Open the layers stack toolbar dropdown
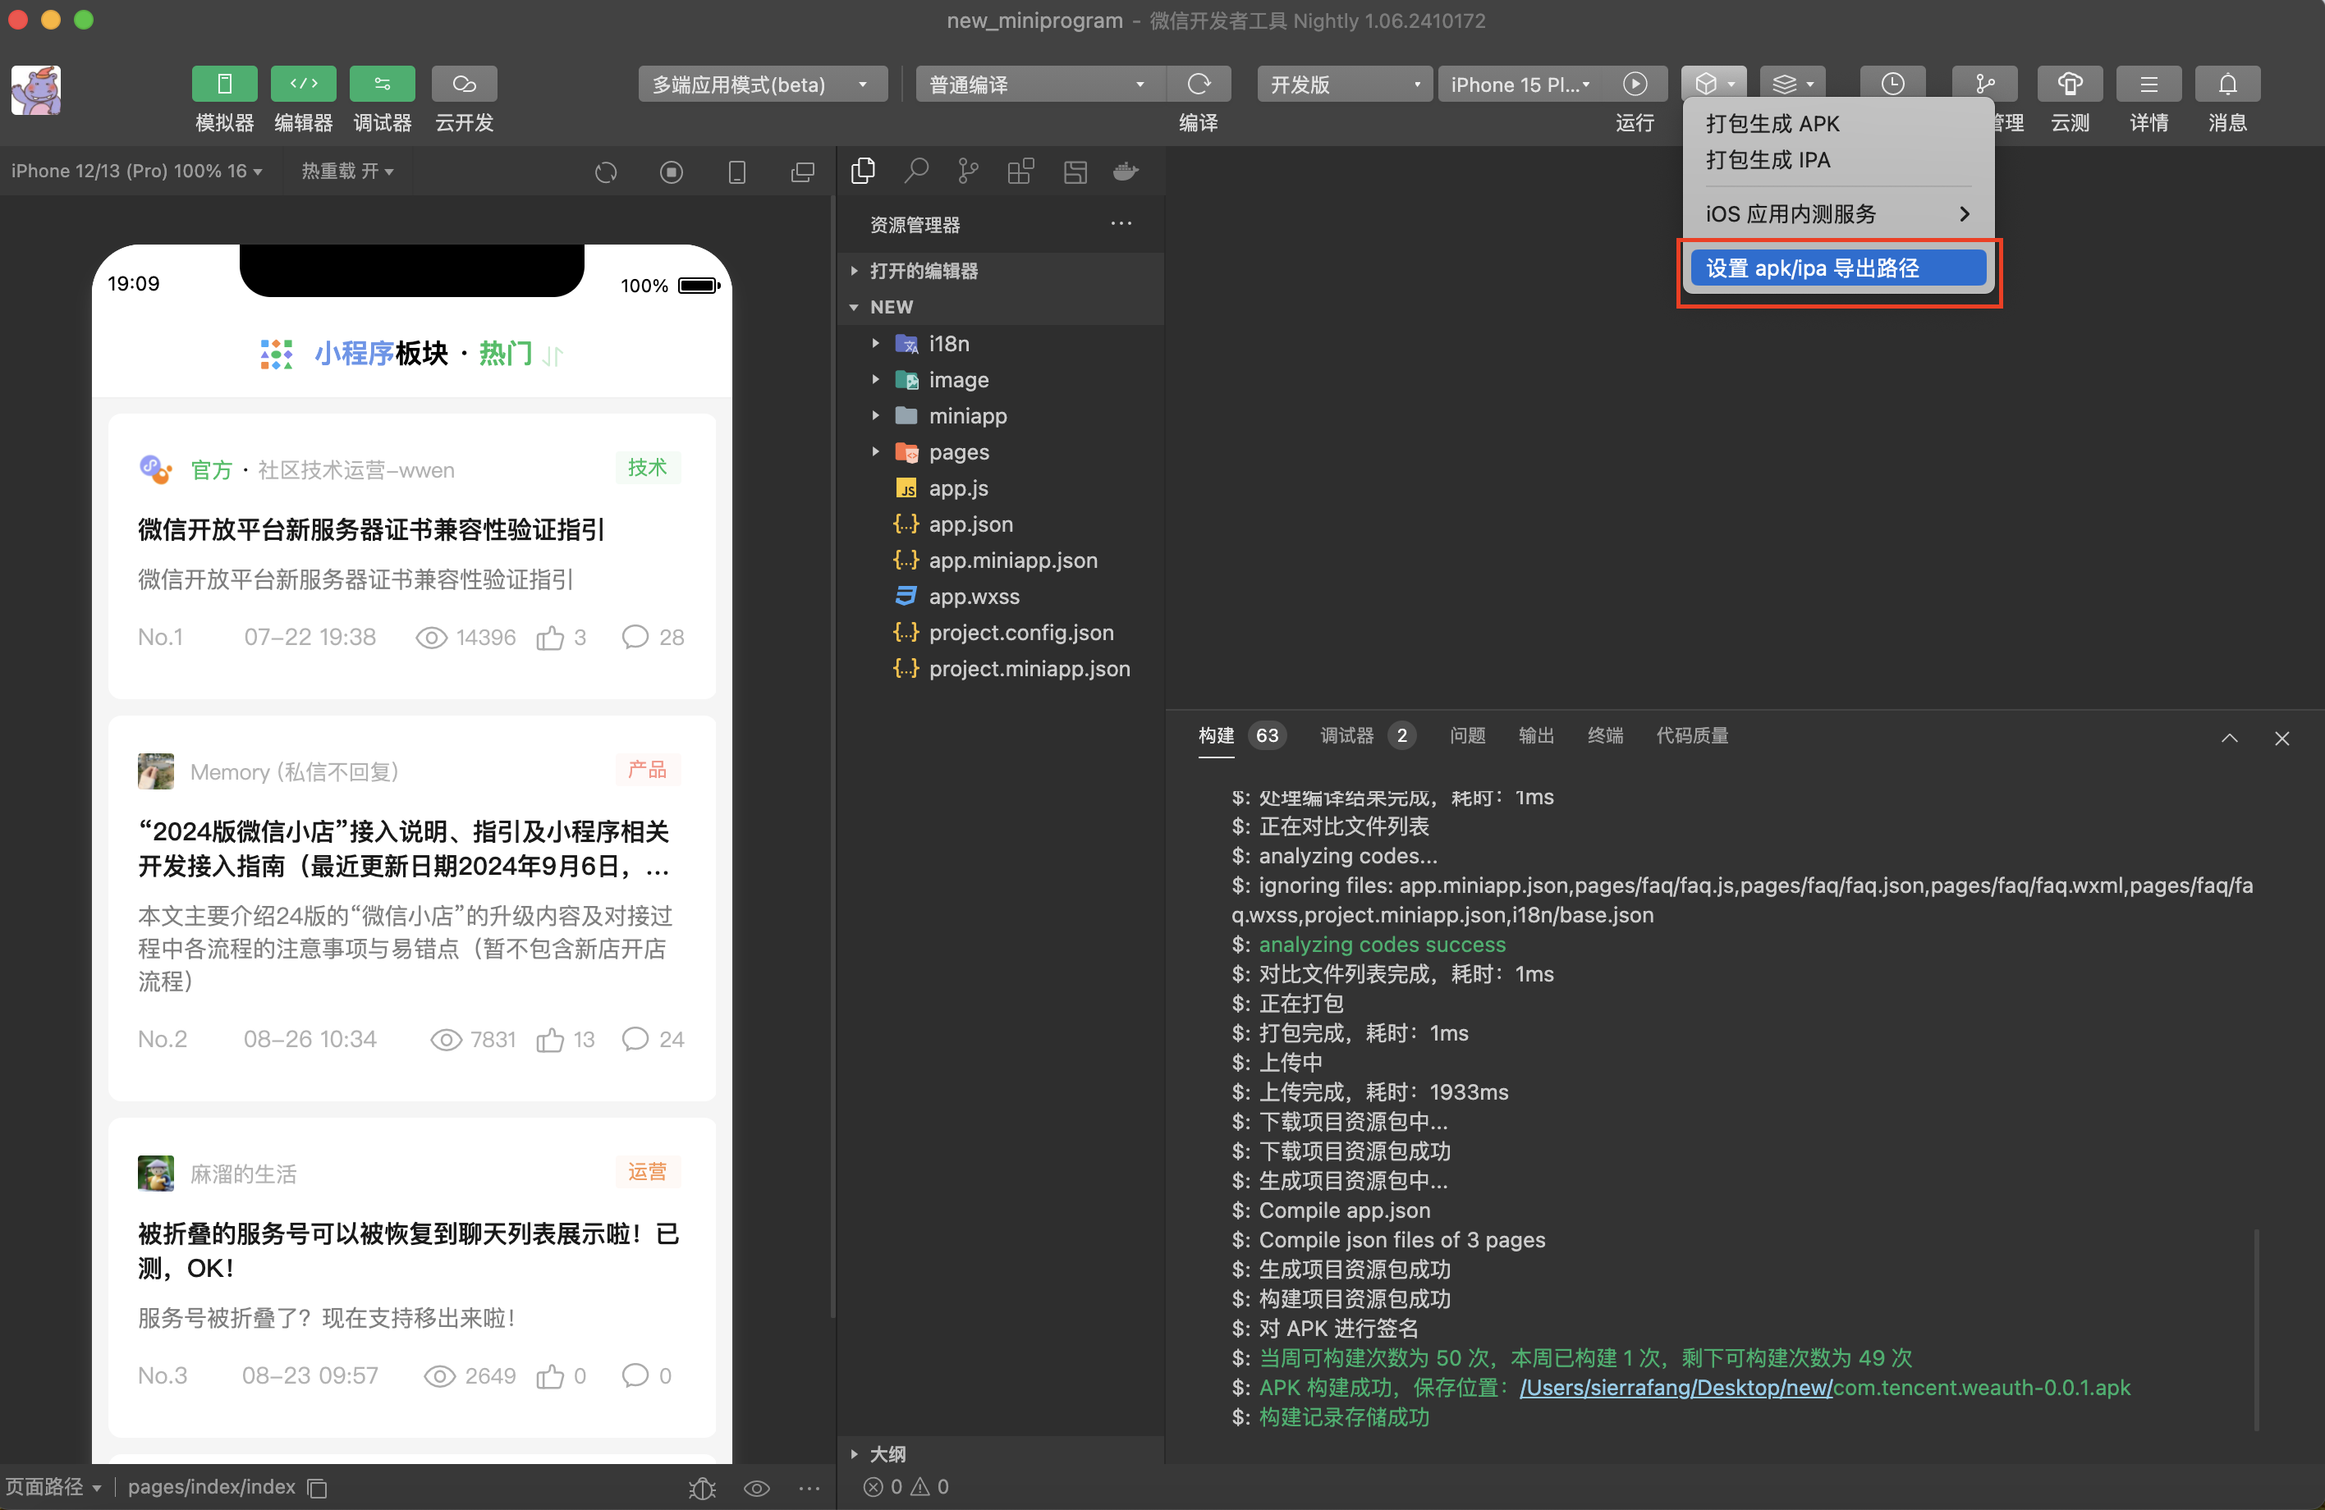This screenshot has width=2325, height=1510. pos(1792,84)
